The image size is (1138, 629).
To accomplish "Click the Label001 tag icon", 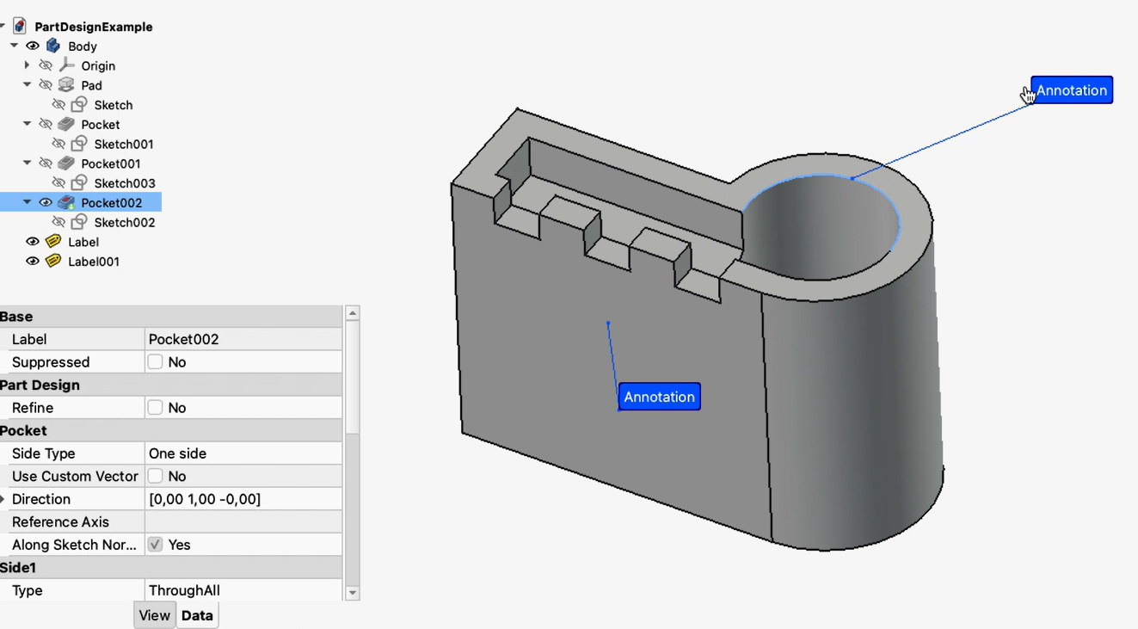I will click(53, 261).
